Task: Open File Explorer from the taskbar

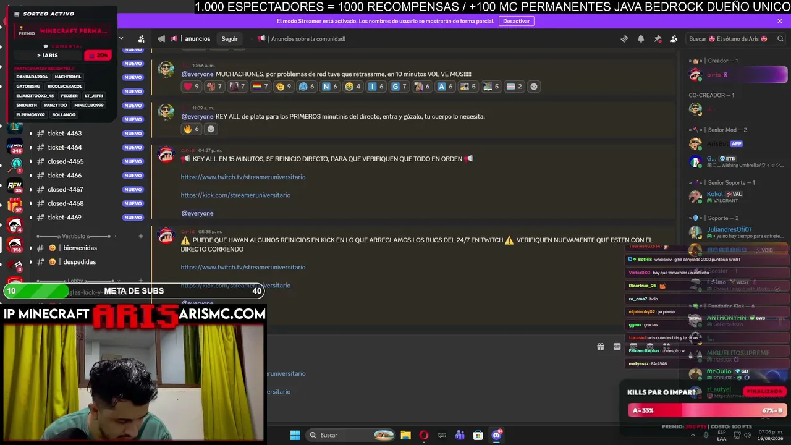Action: tap(405, 435)
